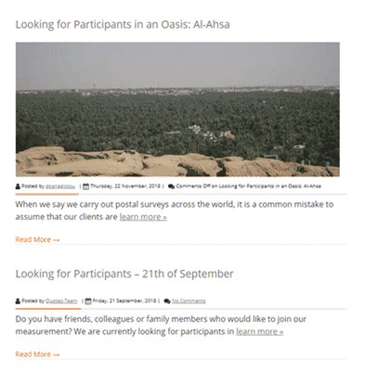
Task: Click the 'Comments Off on Looking for Participants' text
Action: tap(248, 186)
